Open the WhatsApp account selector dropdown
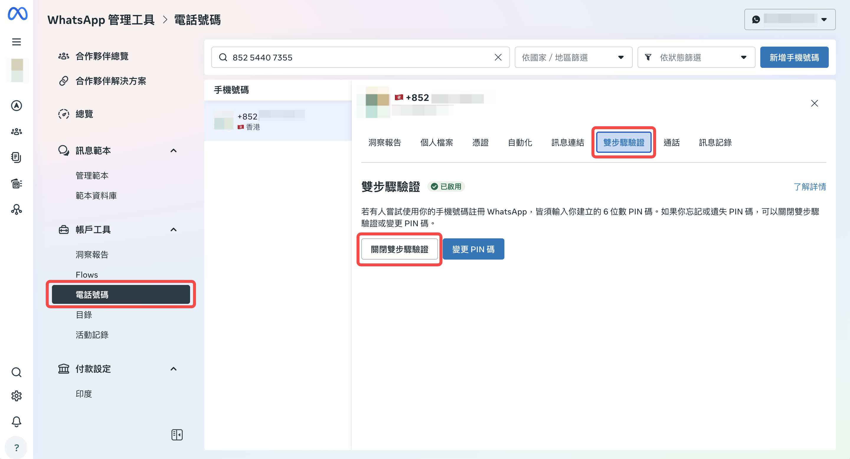Image resolution: width=850 pixels, height=459 pixels. 789,19
